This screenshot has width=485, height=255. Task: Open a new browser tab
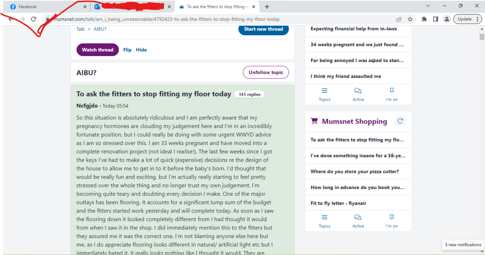pyautogui.click(x=267, y=7)
